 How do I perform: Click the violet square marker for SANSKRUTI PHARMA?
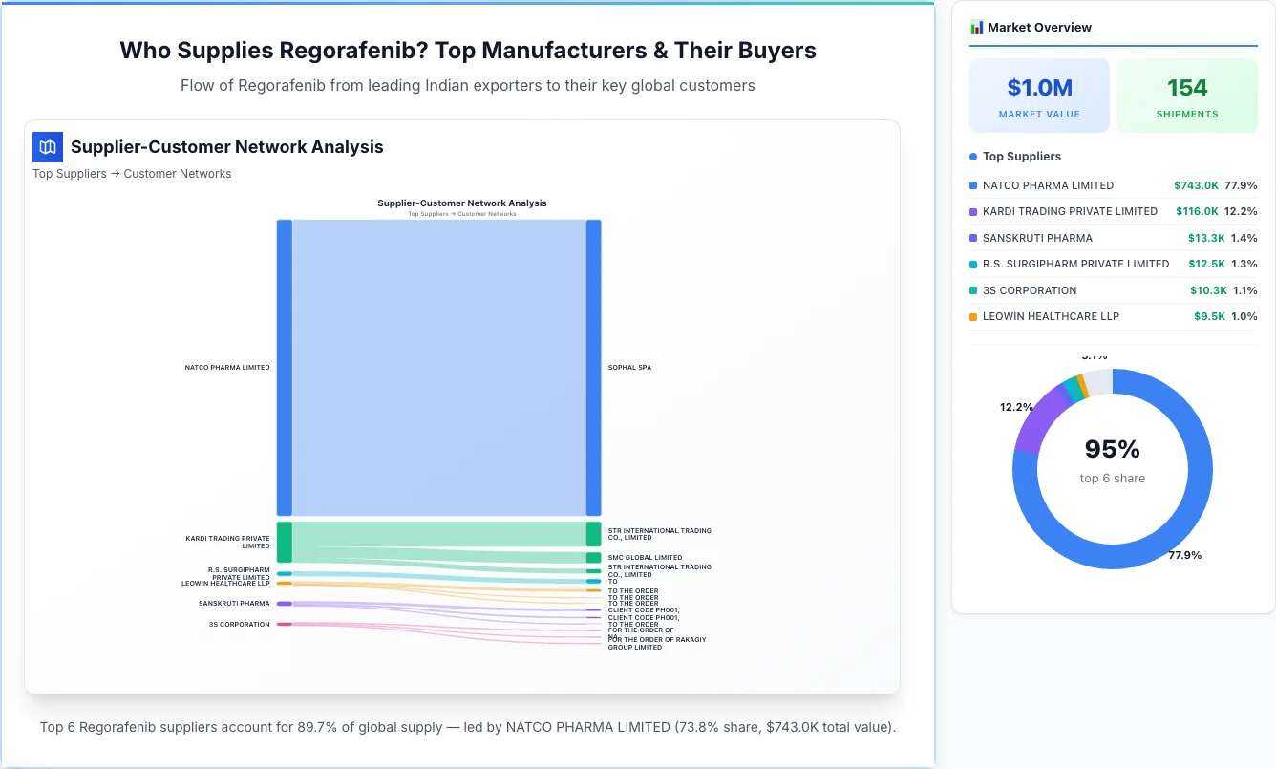[x=971, y=238]
